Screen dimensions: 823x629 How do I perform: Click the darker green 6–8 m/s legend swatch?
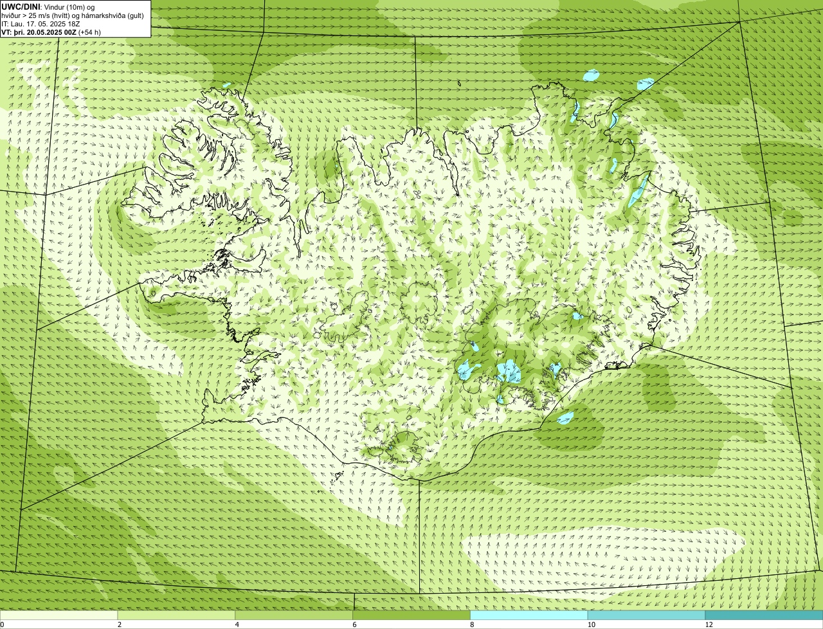coord(411,615)
